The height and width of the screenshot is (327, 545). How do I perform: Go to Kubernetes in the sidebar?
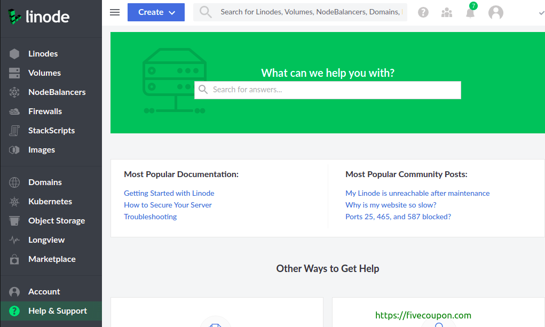(x=51, y=202)
